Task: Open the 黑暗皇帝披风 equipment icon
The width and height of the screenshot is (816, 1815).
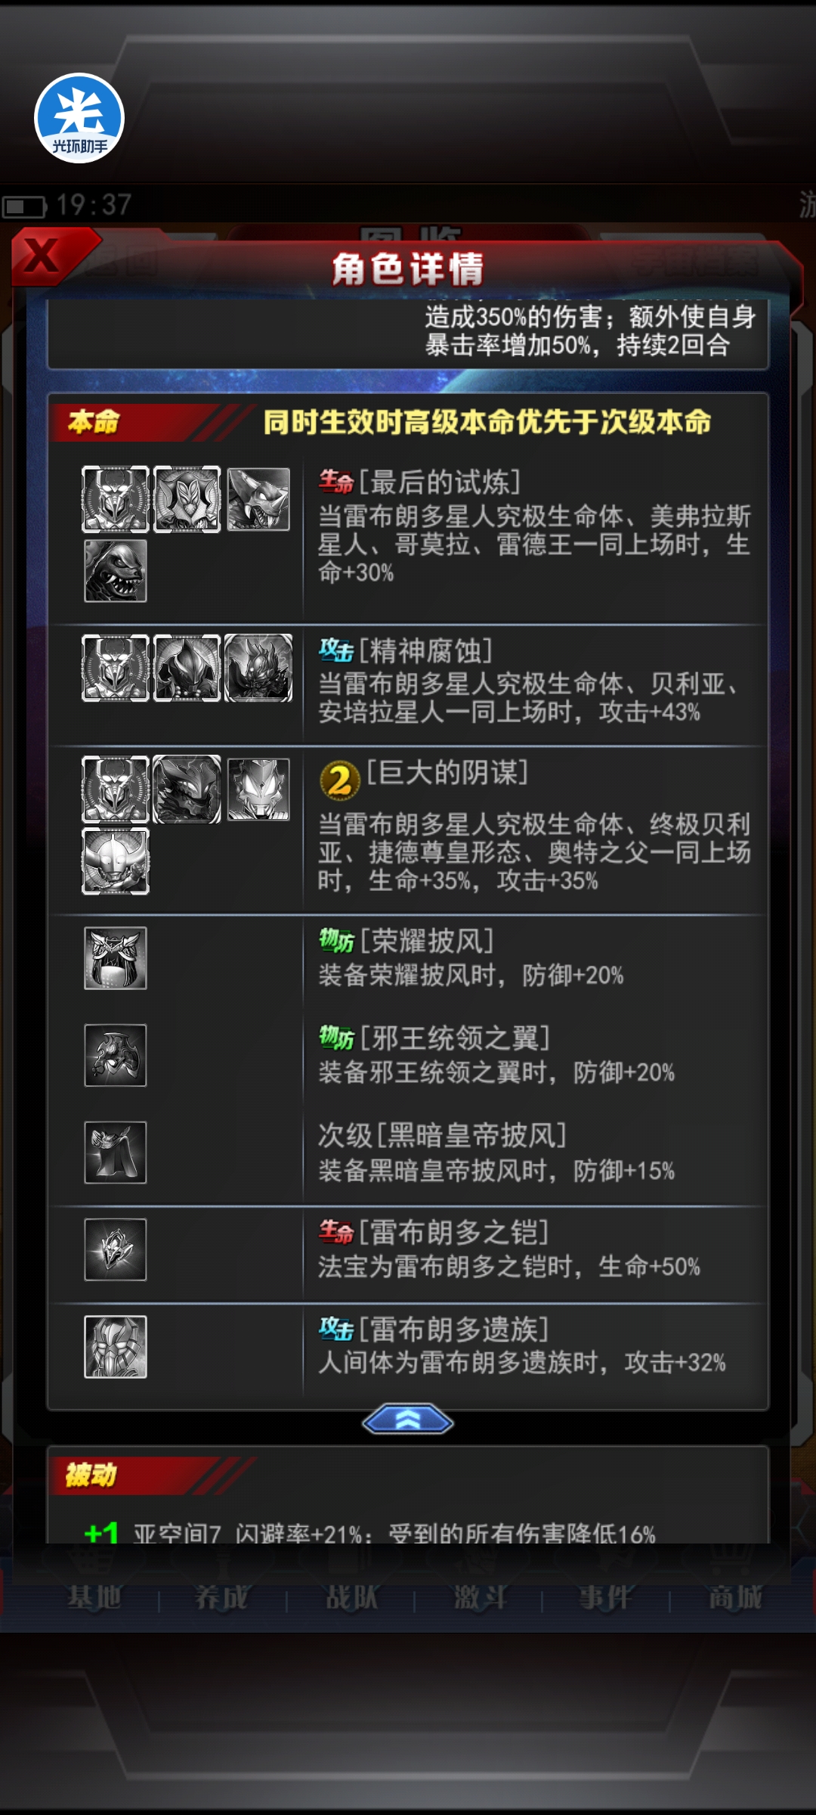Action: pos(116,1152)
